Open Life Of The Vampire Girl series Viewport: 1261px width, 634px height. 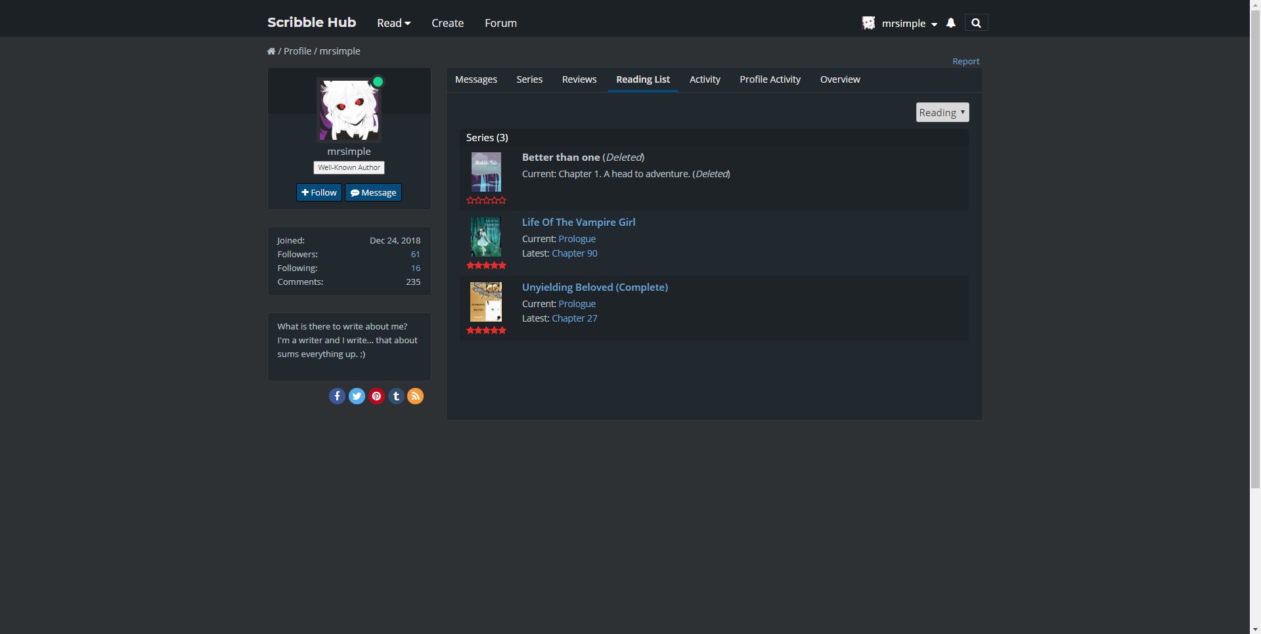(x=578, y=222)
